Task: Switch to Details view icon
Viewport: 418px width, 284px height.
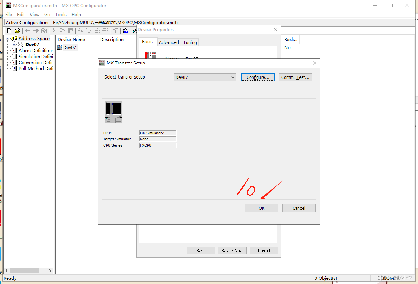Action: (105, 31)
